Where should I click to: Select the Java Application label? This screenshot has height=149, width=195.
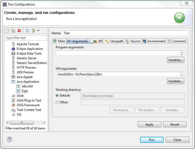tap(28, 82)
